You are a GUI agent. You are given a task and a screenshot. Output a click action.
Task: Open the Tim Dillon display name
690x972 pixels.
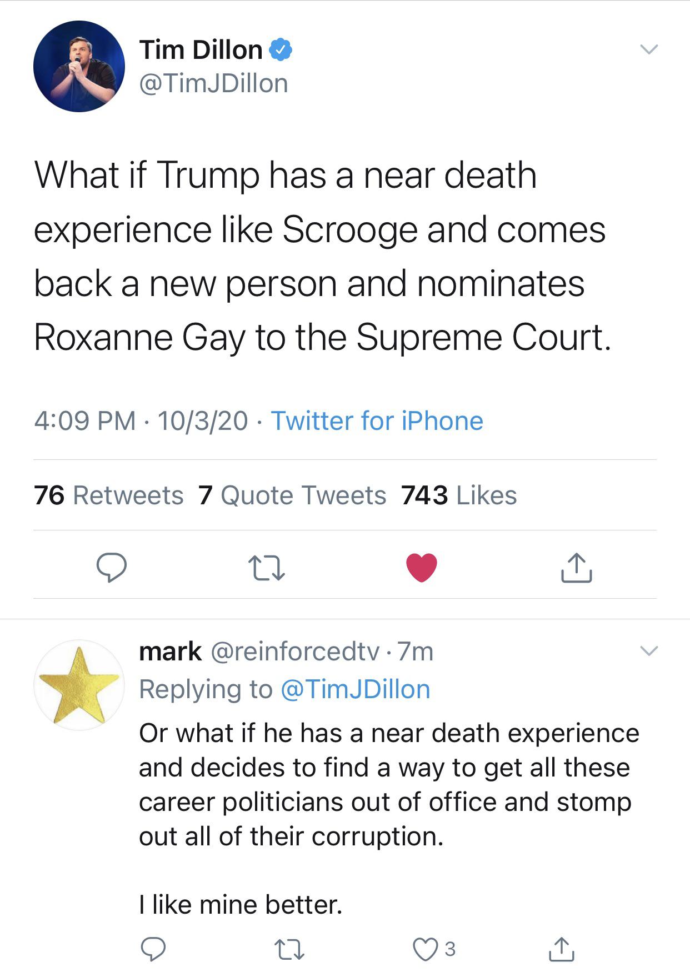(x=201, y=50)
